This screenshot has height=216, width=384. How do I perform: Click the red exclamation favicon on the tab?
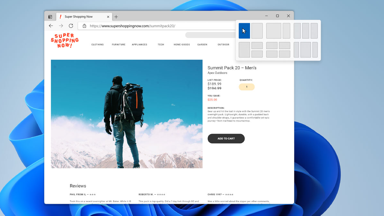tap(60, 16)
